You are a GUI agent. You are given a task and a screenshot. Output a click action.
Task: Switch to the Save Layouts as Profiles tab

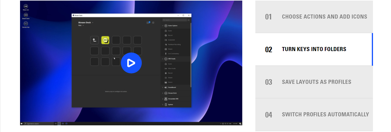[x=314, y=82]
